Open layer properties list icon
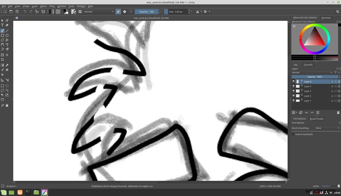The width and height of the screenshot is (341, 196). coord(318,112)
